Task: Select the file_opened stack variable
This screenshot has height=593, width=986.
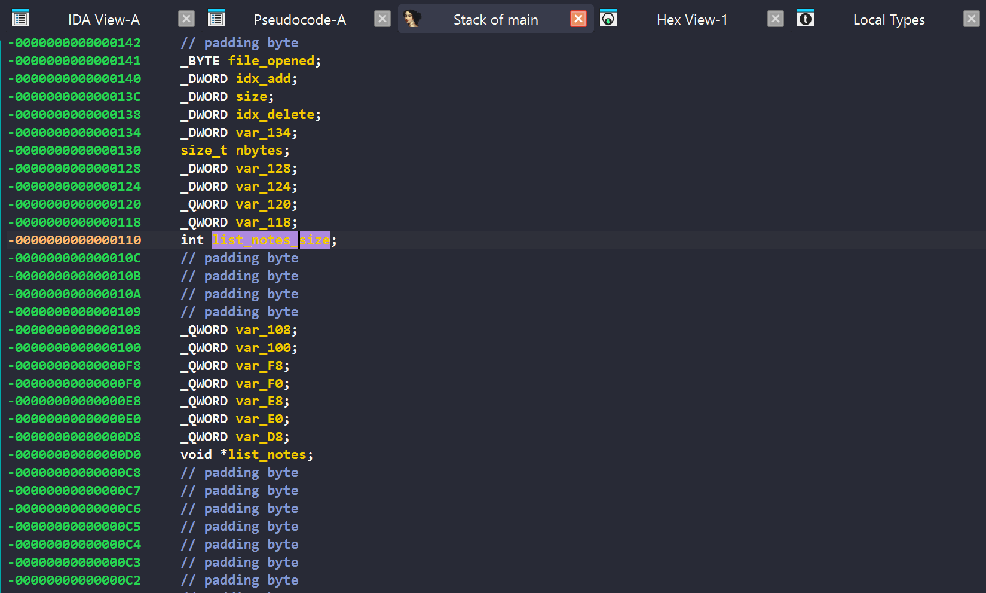Action: 271,61
